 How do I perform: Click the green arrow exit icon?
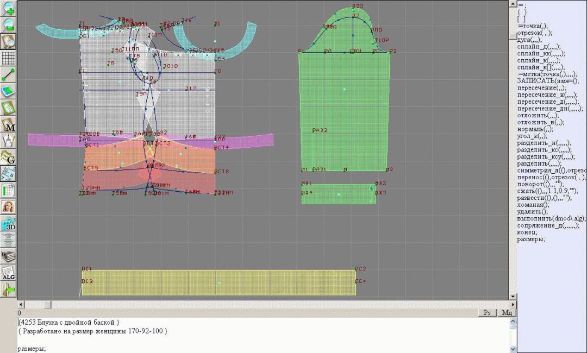coord(8,289)
